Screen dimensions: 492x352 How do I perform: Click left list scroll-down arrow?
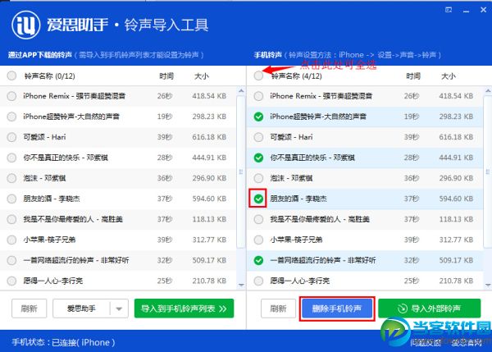coord(241,285)
